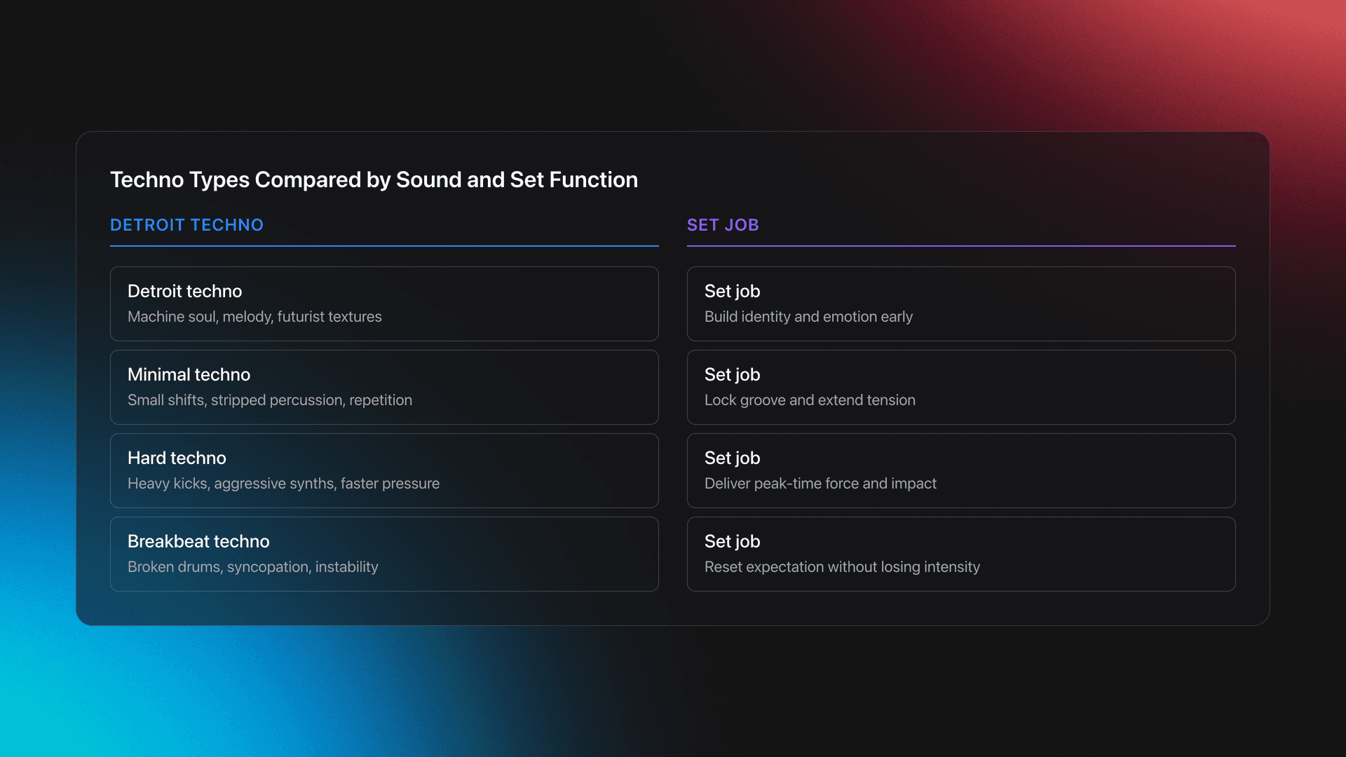The width and height of the screenshot is (1346, 757).
Task: Select the SET JOB column header
Action: coord(723,225)
